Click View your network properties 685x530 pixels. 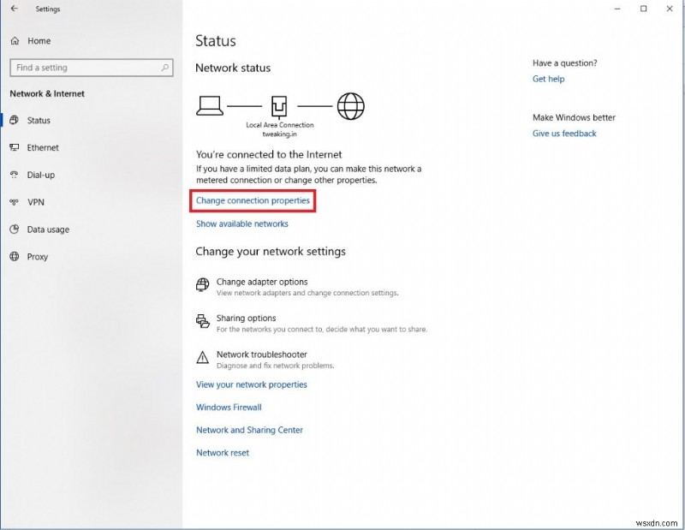point(251,384)
